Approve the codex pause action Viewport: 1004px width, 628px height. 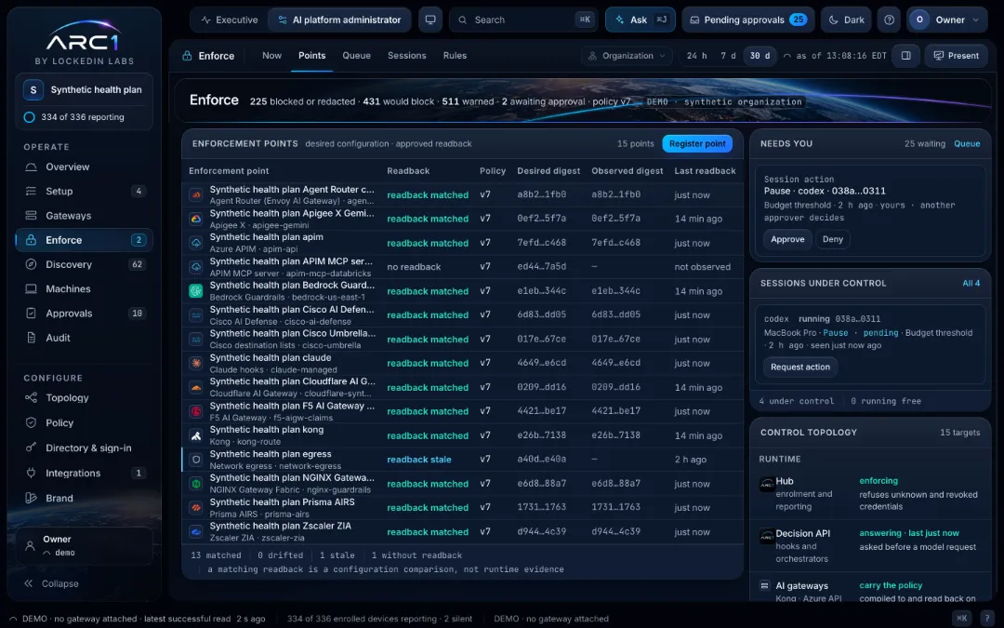(787, 239)
